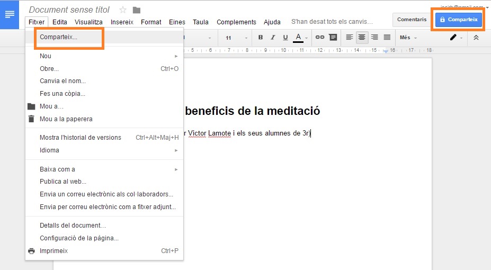Collapse the menus with double chevron

tap(476, 38)
